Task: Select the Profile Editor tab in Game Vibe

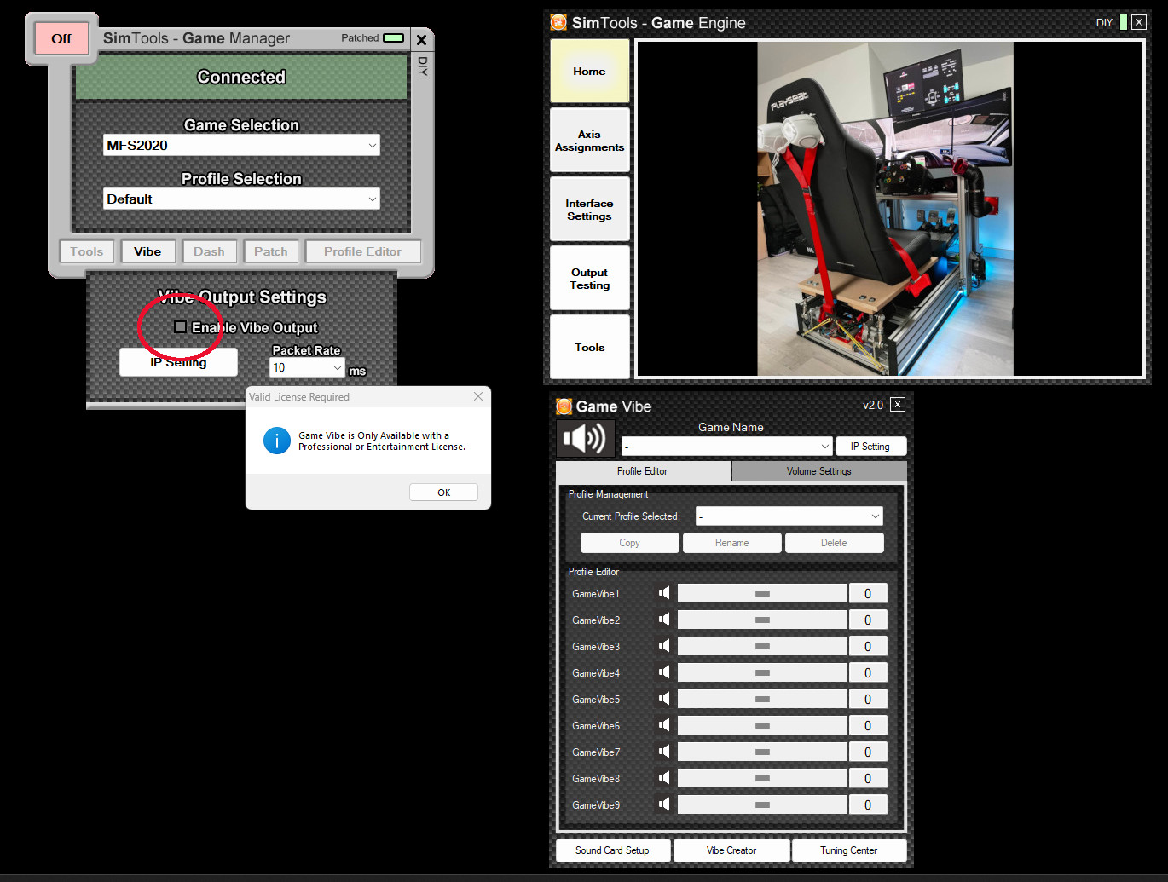Action: 643,471
